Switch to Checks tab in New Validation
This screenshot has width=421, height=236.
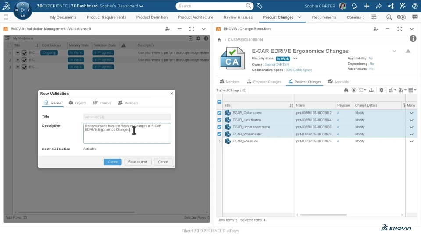(102, 103)
